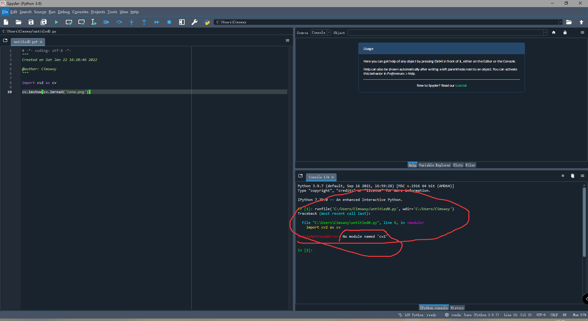Viewport: 588px width, 321px height.
Task: Click the Step out (return) icon
Action: [144, 22]
